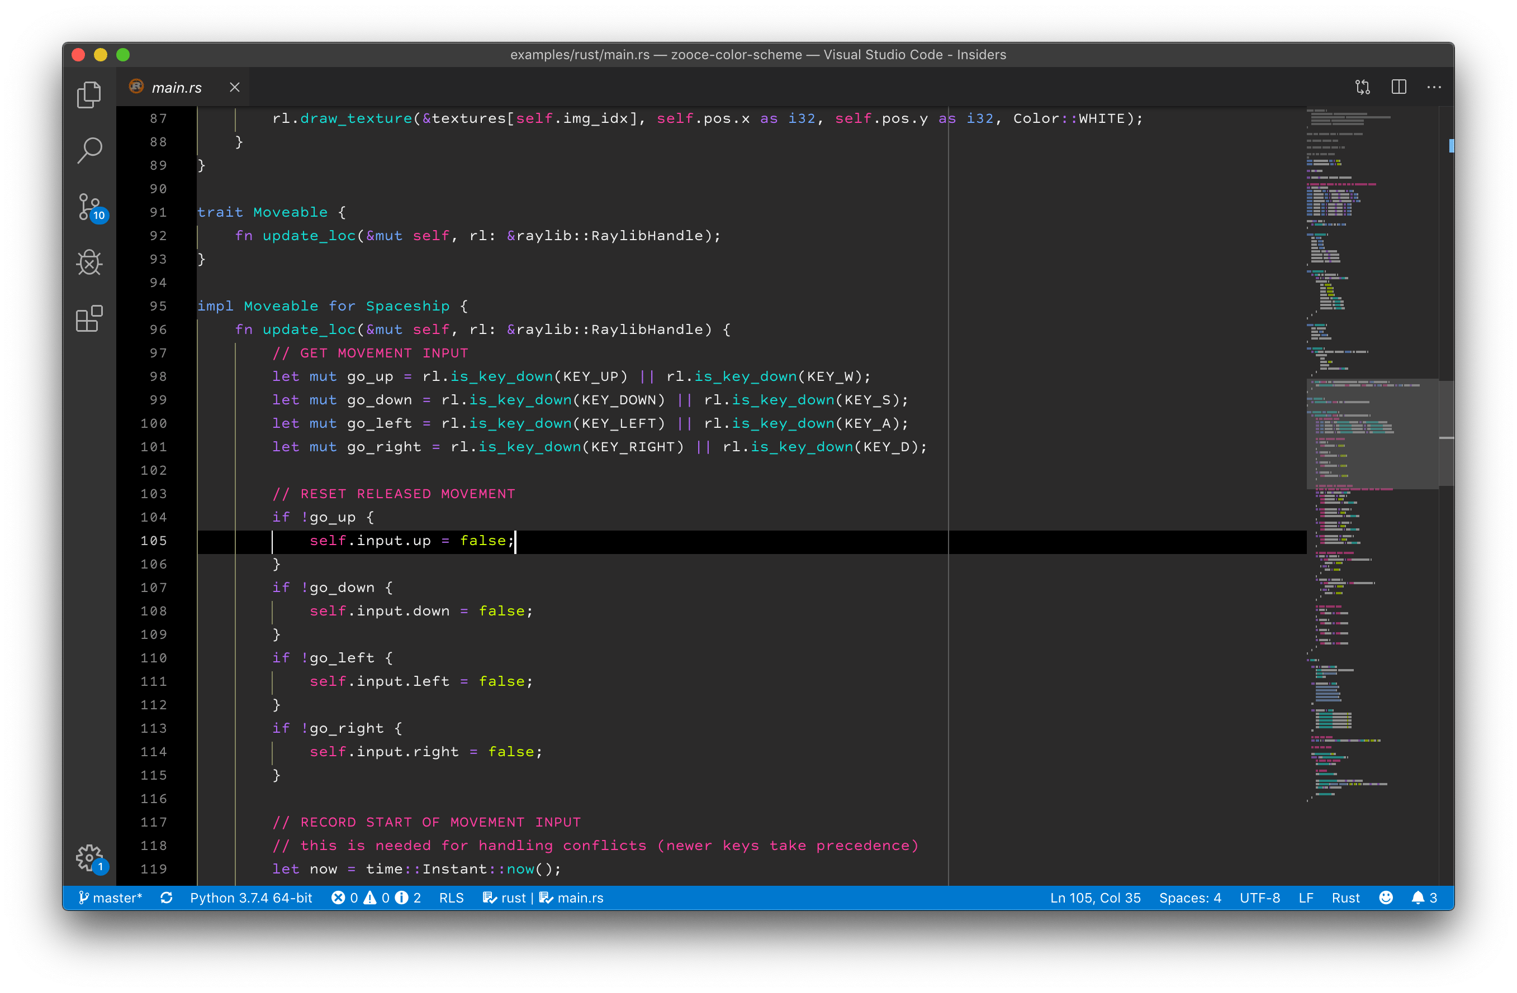Open notifications bell showing 3
The height and width of the screenshot is (993, 1517).
tap(1423, 897)
